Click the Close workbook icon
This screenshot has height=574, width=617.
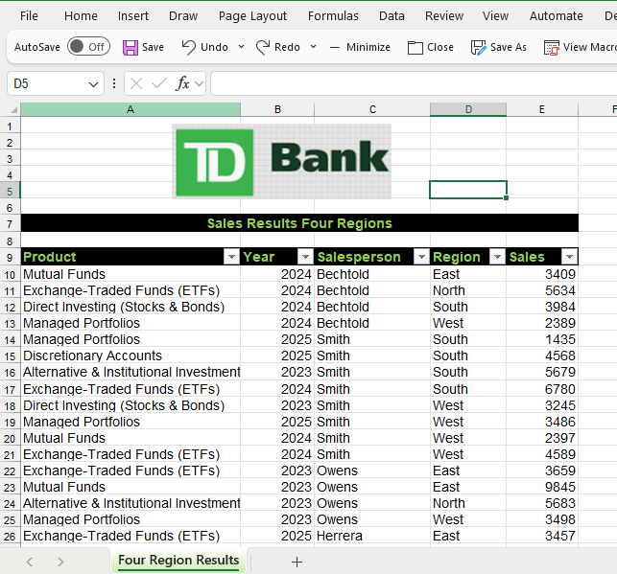pyautogui.click(x=415, y=47)
